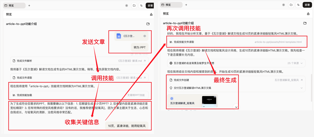Image resolution: width=314 pixels, height=137 pixels.
Task: Toggle light theme sun icon in right window
Action: coord(283,5)
